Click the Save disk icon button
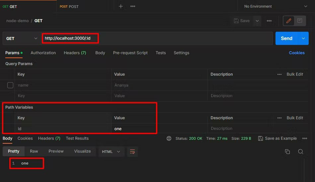The width and height of the screenshot is (315, 182). pos(242,21)
